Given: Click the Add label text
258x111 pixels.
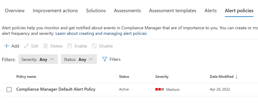Looking at the screenshot, I should tap(15, 46).
